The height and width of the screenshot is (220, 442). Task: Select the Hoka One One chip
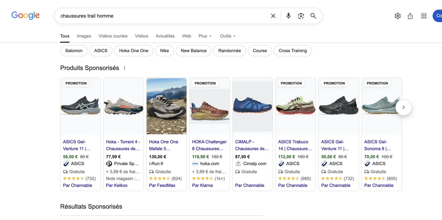134,51
